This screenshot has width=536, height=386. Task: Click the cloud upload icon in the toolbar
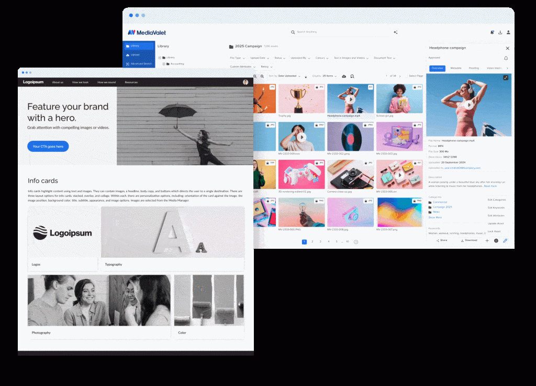(344, 76)
